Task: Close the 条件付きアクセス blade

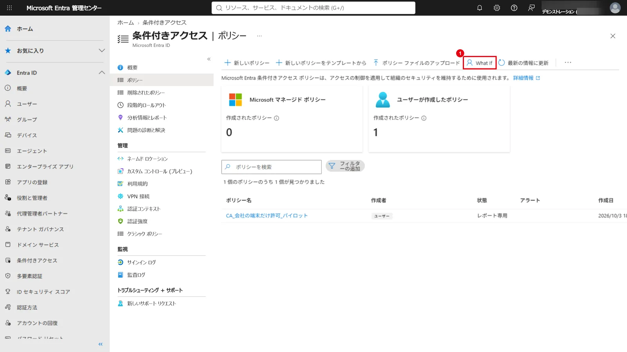Action: click(613, 36)
